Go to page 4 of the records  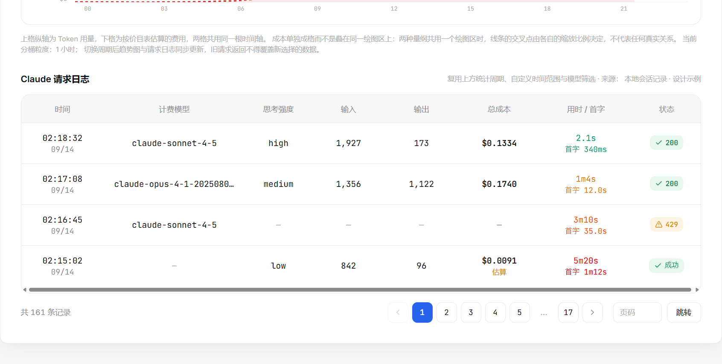click(495, 312)
